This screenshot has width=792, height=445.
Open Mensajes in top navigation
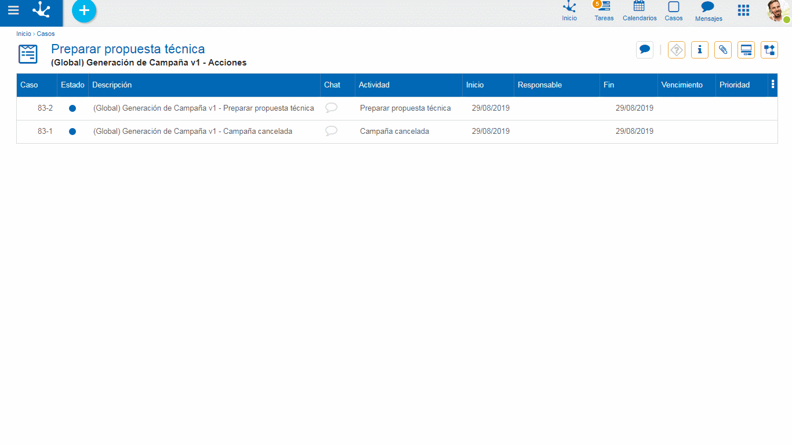(708, 11)
